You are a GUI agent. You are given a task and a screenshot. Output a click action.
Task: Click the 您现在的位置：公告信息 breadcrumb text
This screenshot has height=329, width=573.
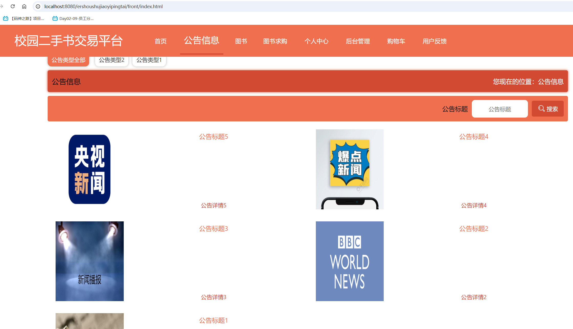coord(528,82)
